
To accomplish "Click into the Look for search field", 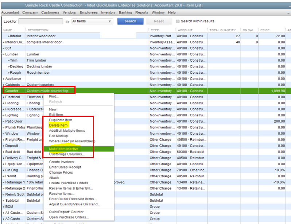I will [40, 22].
